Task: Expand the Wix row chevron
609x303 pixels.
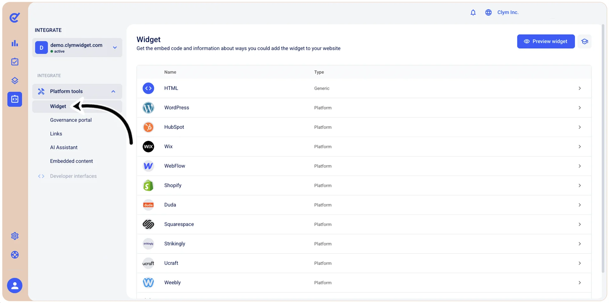Action: click(580, 147)
